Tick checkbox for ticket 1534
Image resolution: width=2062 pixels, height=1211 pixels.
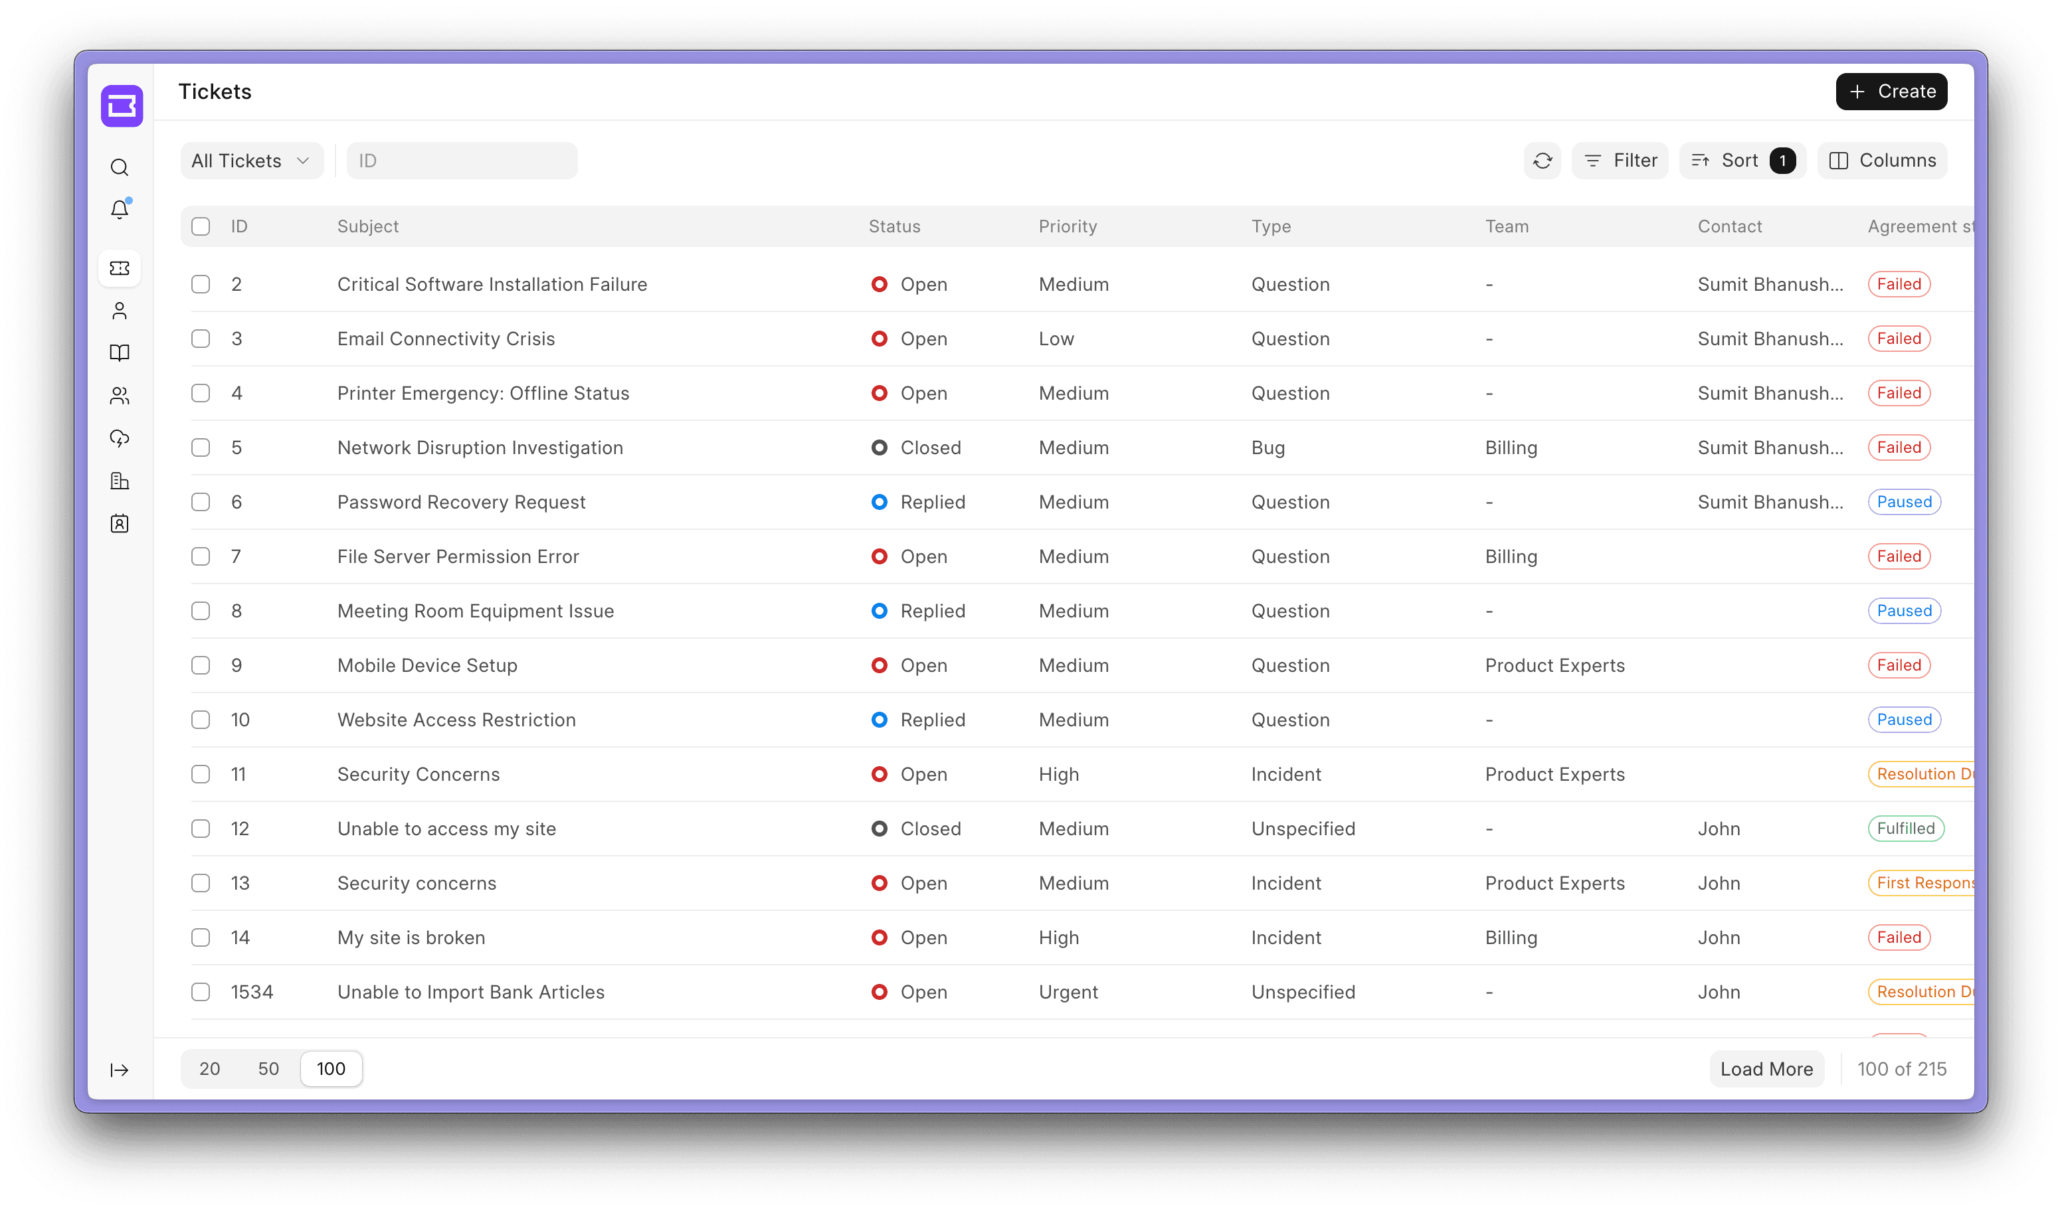click(x=201, y=992)
